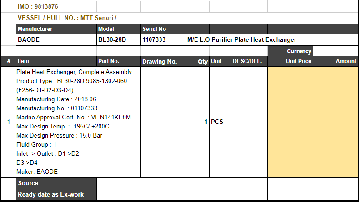The width and height of the screenshot is (360, 202).
Task: Click the Amount column header
Action: click(335, 61)
